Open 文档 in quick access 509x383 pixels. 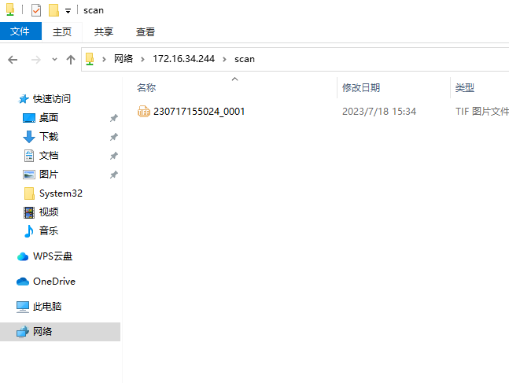click(x=49, y=155)
